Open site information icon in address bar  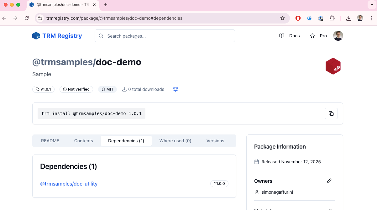pos(40,18)
